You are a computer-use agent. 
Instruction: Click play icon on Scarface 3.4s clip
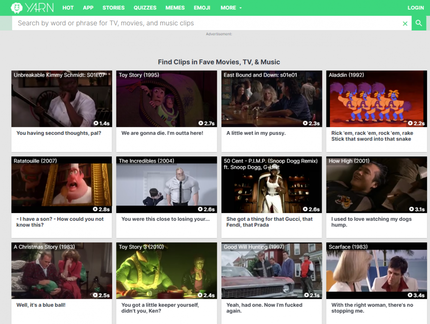(x=410, y=295)
